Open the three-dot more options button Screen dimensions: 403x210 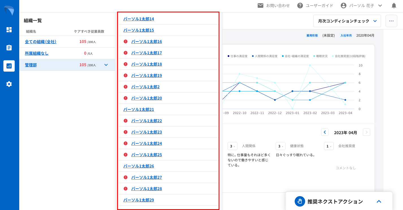pos(391,21)
